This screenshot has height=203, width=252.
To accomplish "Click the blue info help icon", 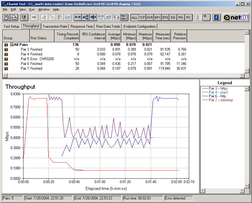I will tap(217, 18).
